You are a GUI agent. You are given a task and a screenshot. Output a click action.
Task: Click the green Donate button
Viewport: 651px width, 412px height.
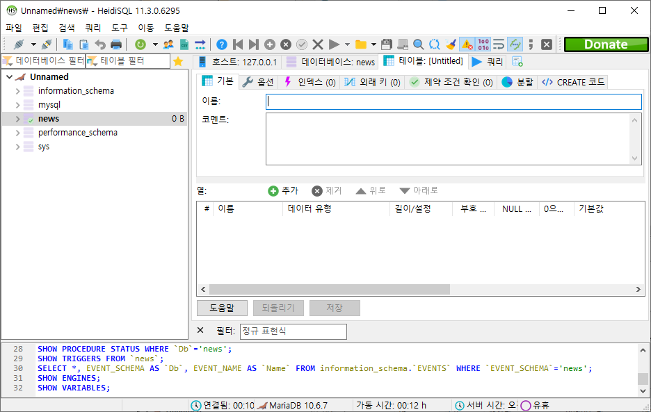(606, 44)
